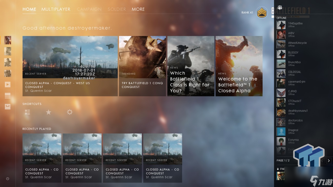This screenshot has width=333, height=187.
Task: Click CJRHD's winged emblem avatar
Action: [x=281, y=93]
